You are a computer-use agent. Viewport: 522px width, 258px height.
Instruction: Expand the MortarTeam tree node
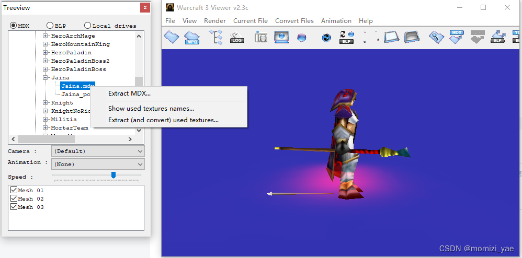[46, 127]
